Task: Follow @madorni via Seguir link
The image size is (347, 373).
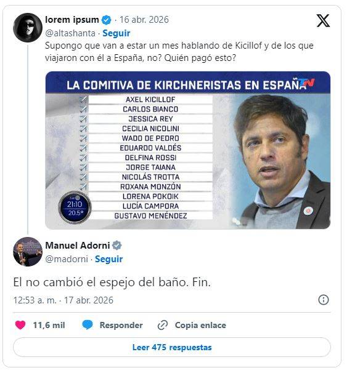Action: tap(109, 259)
